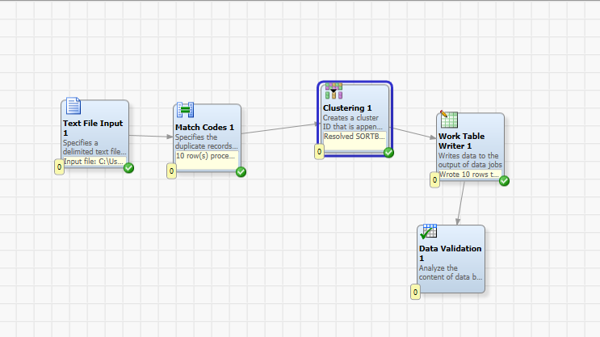Select connector from Work Table Writer to Data Validation
The width and height of the screenshot is (600, 337).
click(461, 203)
